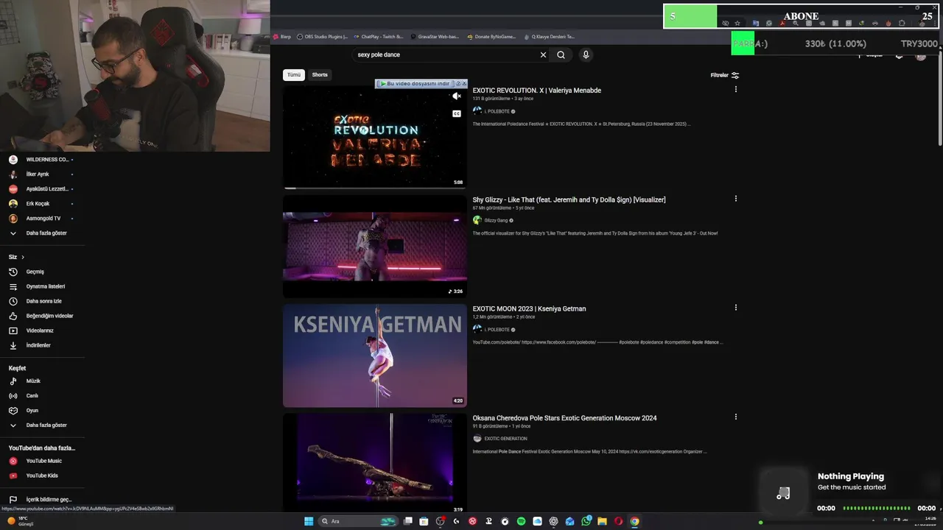Start voice search with the microphone
This screenshot has height=530, width=943.
(586, 54)
